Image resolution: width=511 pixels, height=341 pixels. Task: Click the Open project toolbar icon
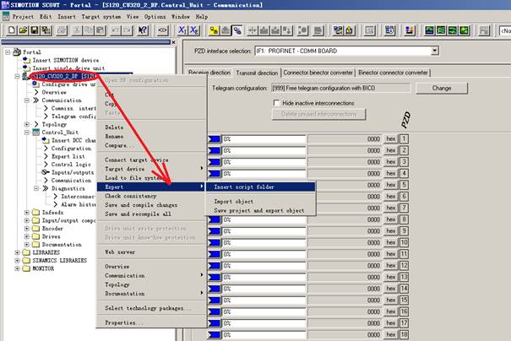21,31
